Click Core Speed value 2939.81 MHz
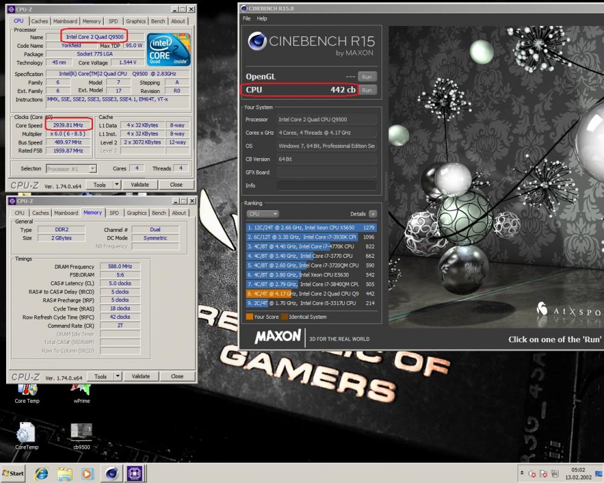 [x=68, y=125]
